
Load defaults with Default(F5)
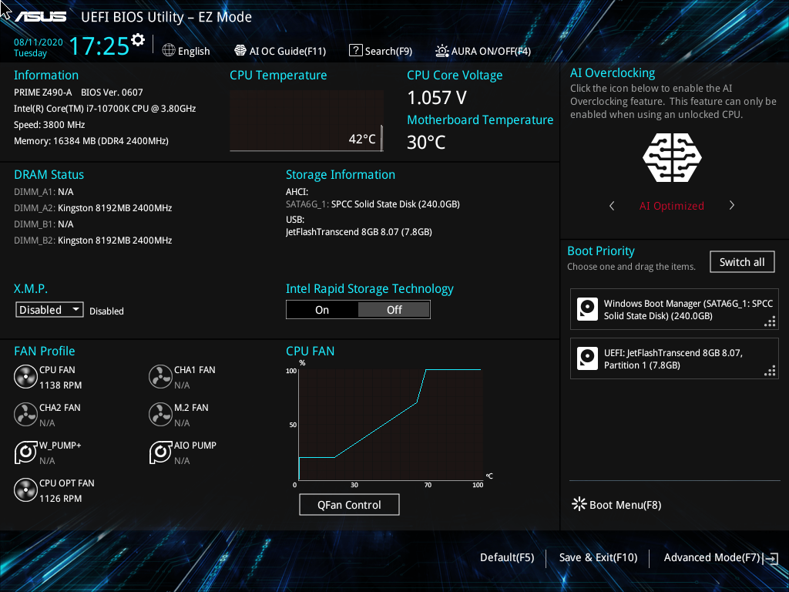[x=507, y=557]
